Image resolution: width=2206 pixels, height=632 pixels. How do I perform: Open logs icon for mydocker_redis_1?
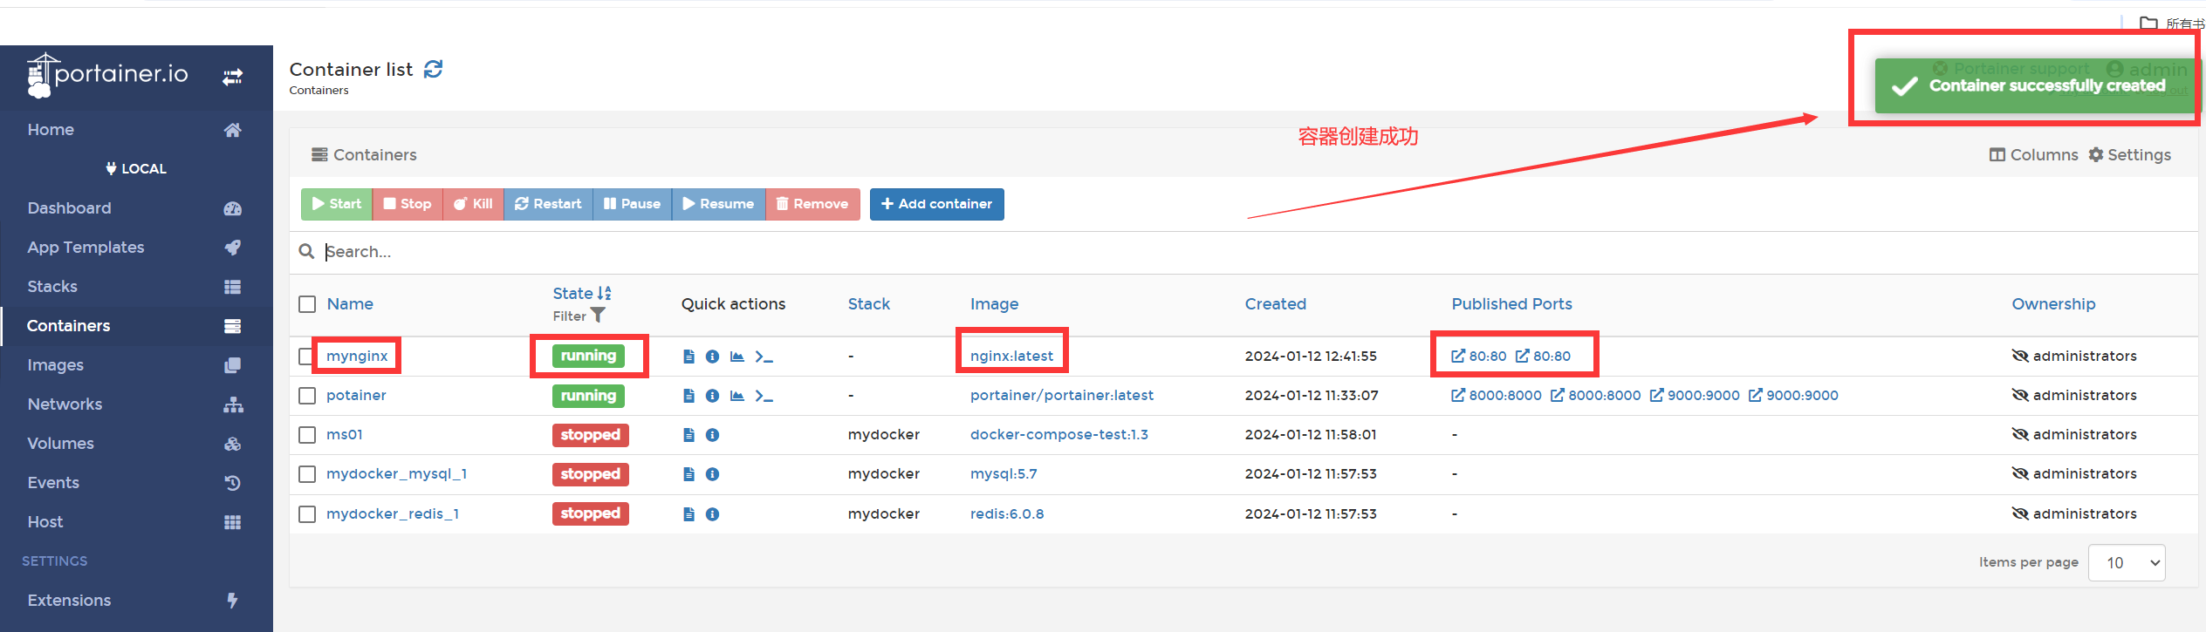689,514
